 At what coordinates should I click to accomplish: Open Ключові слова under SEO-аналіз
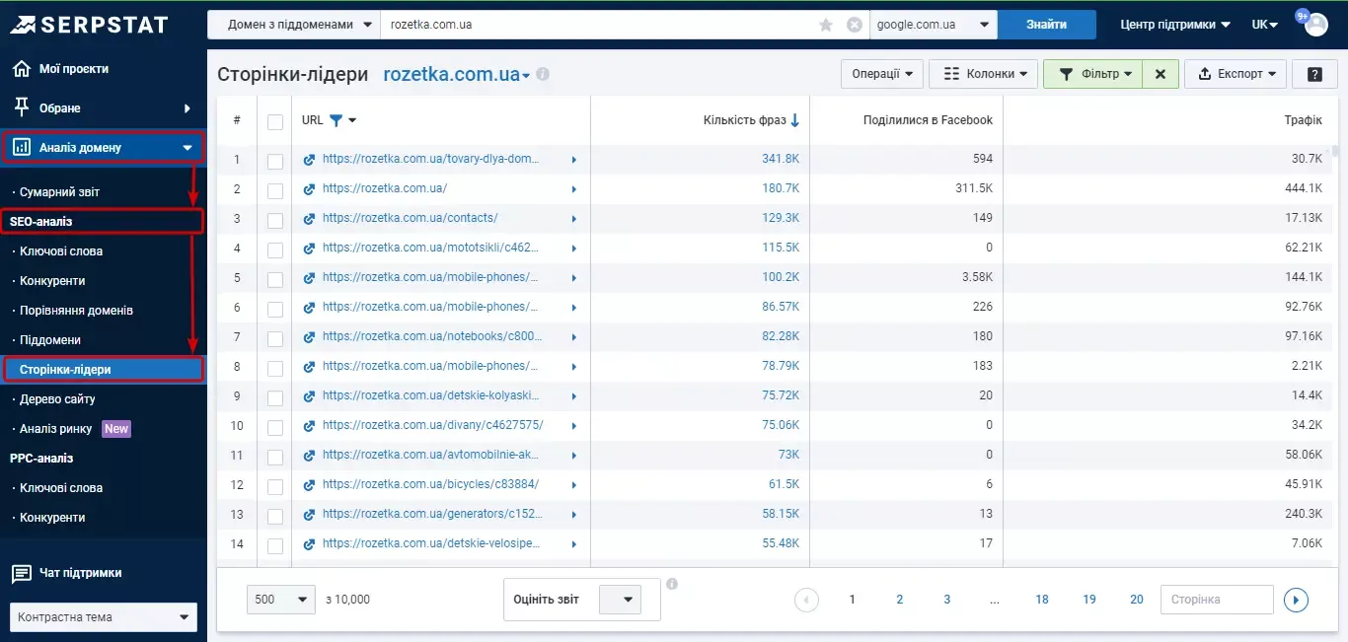point(61,251)
